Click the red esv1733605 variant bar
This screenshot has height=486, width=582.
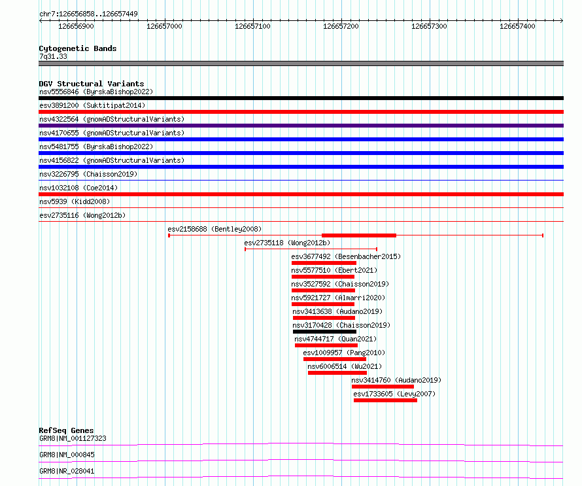385,400
